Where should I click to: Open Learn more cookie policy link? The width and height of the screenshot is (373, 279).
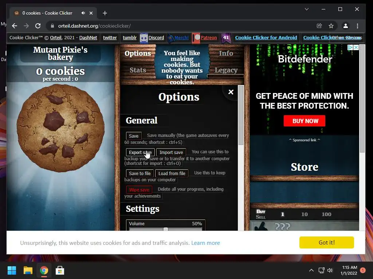pos(205,243)
